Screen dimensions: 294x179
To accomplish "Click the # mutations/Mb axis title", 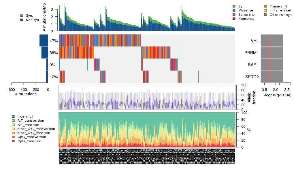I will 44,18.
